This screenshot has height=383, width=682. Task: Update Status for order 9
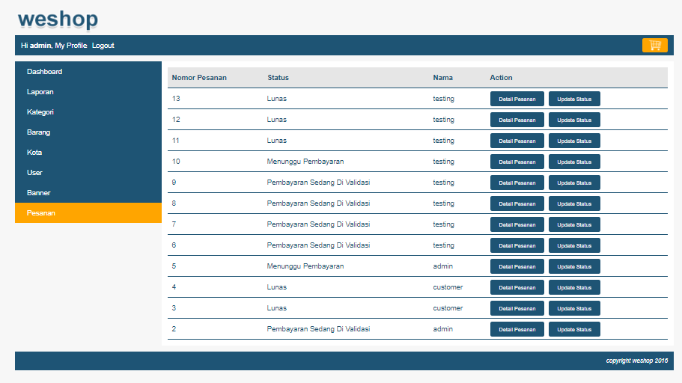pyautogui.click(x=574, y=183)
